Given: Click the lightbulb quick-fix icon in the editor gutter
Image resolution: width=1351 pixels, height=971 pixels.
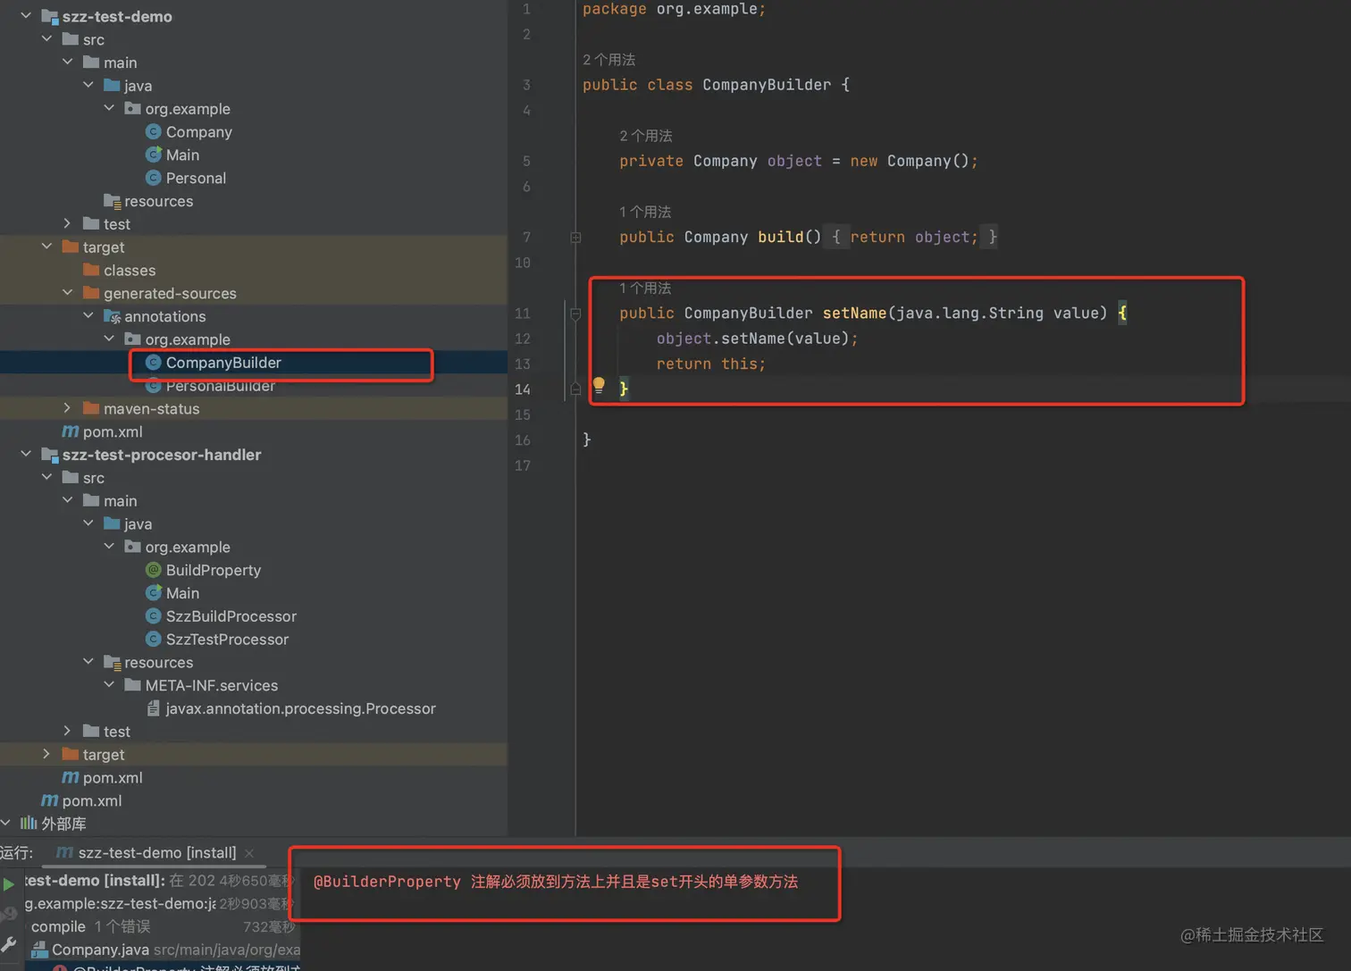Looking at the screenshot, I should [x=599, y=386].
